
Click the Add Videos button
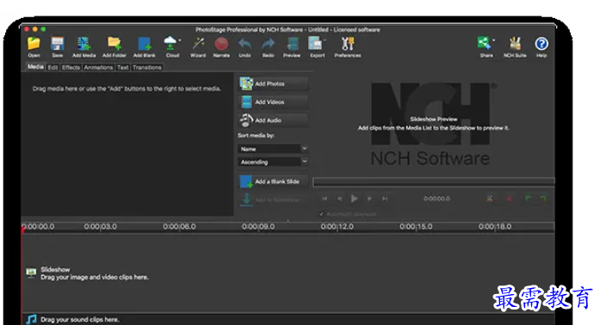point(273,101)
